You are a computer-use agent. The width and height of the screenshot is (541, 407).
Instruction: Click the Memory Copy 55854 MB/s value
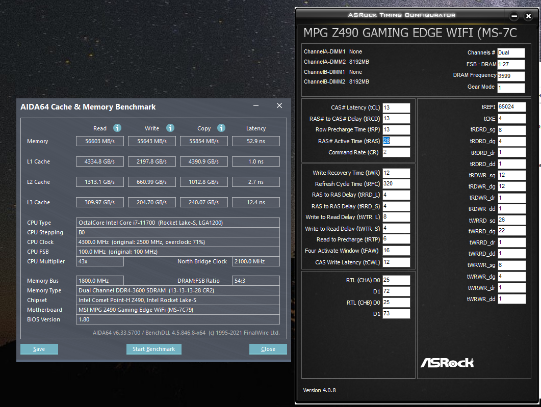[204, 141]
